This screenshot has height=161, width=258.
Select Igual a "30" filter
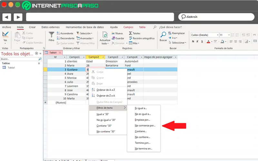[108, 114]
